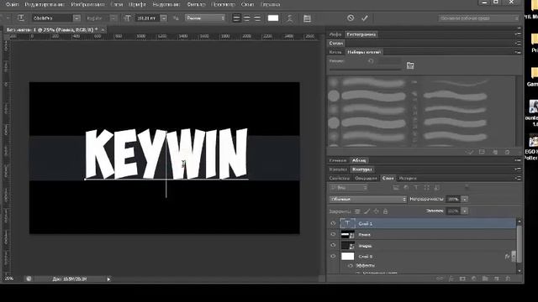Close the document tab
This screenshot has width=538, height=302.
coord(103,30)
